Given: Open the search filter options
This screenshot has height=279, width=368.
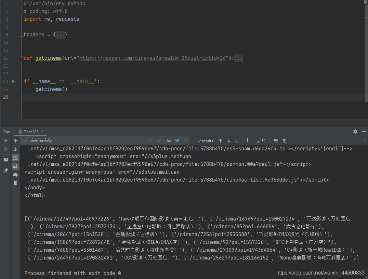Looking at the screenshot, I should point(284,141).
